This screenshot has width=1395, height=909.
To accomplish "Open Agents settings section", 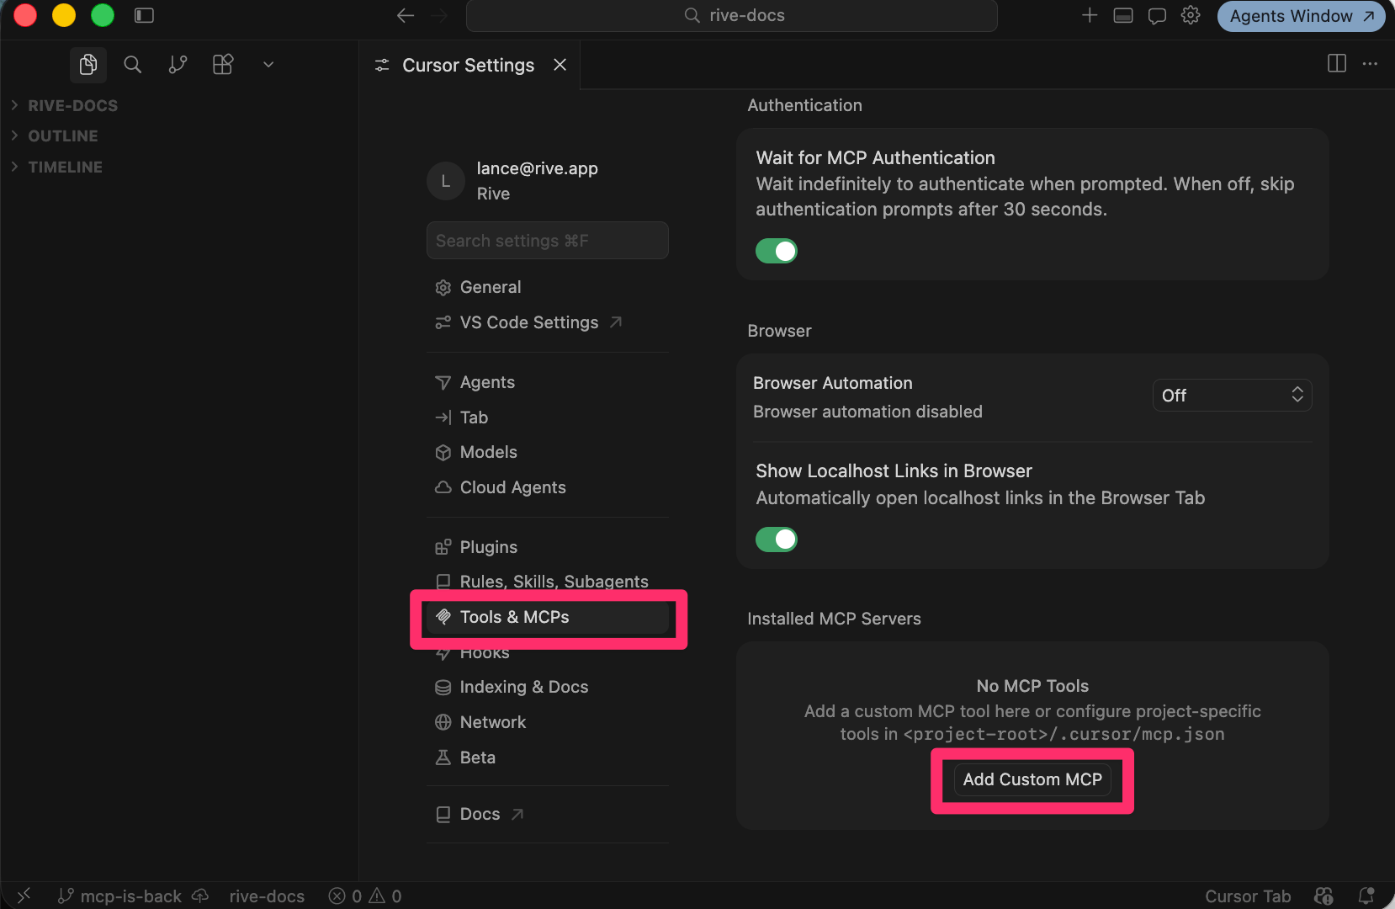I will pos(548,382).
